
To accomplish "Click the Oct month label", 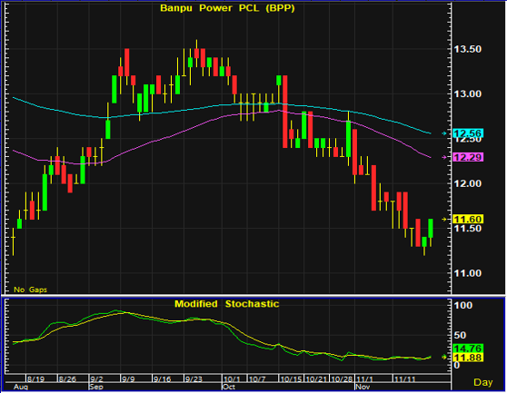I will [230, 387].
